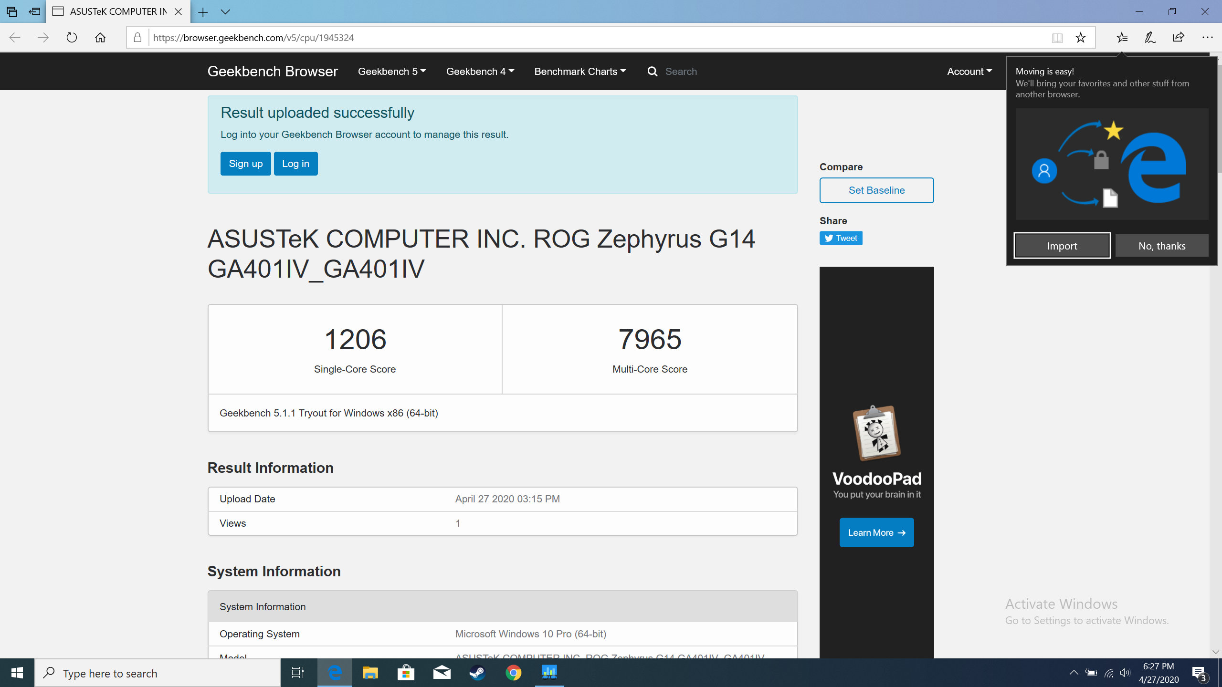Show hidden tray icons chevron
Screen dimensions: 1222x687
pos(1074,673)
